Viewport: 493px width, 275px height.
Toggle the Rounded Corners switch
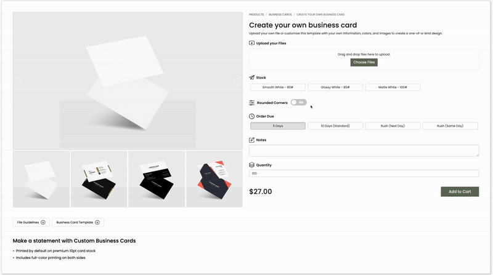pyautogui.click(x=298, y=103)
